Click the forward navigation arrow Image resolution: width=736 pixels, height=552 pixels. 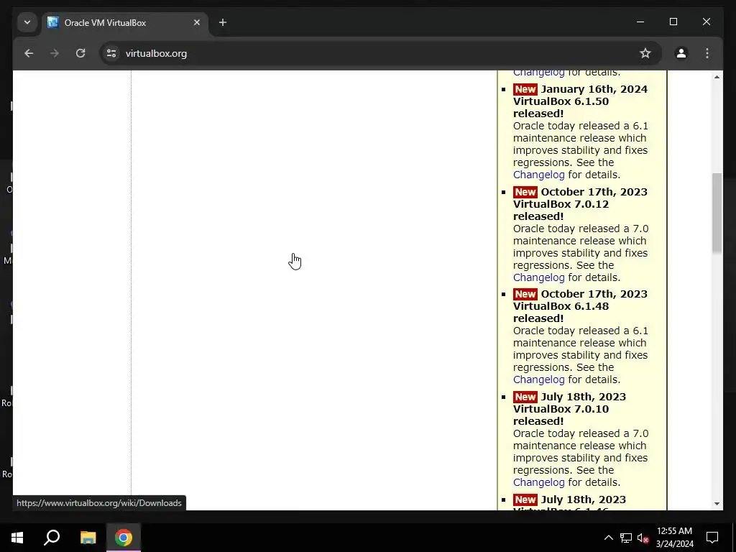click(x=55, y=53)
